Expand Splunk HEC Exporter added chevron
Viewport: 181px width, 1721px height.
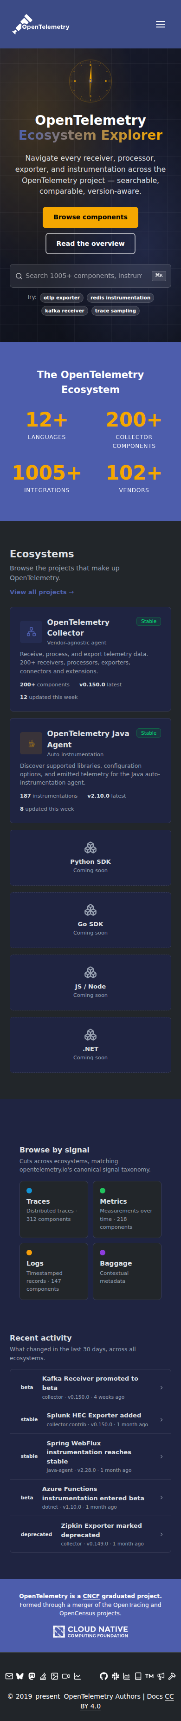pos(162,1420)
